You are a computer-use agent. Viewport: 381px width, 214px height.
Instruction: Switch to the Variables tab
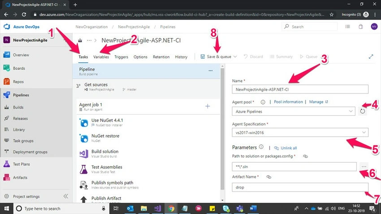(101, 57)
